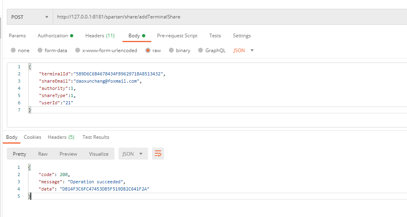View the Test Results tab
Screen dimensions: 407x217
click(x=96, y=137)
